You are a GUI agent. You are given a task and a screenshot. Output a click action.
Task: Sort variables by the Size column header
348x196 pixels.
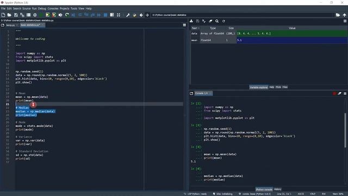(231, 28)
